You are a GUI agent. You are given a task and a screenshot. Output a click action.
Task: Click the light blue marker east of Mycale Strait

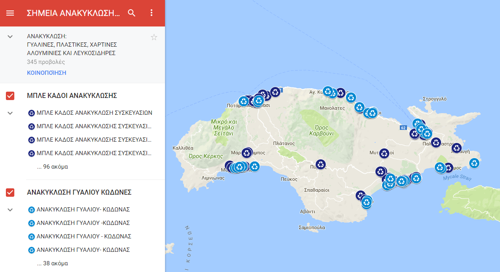474,163
